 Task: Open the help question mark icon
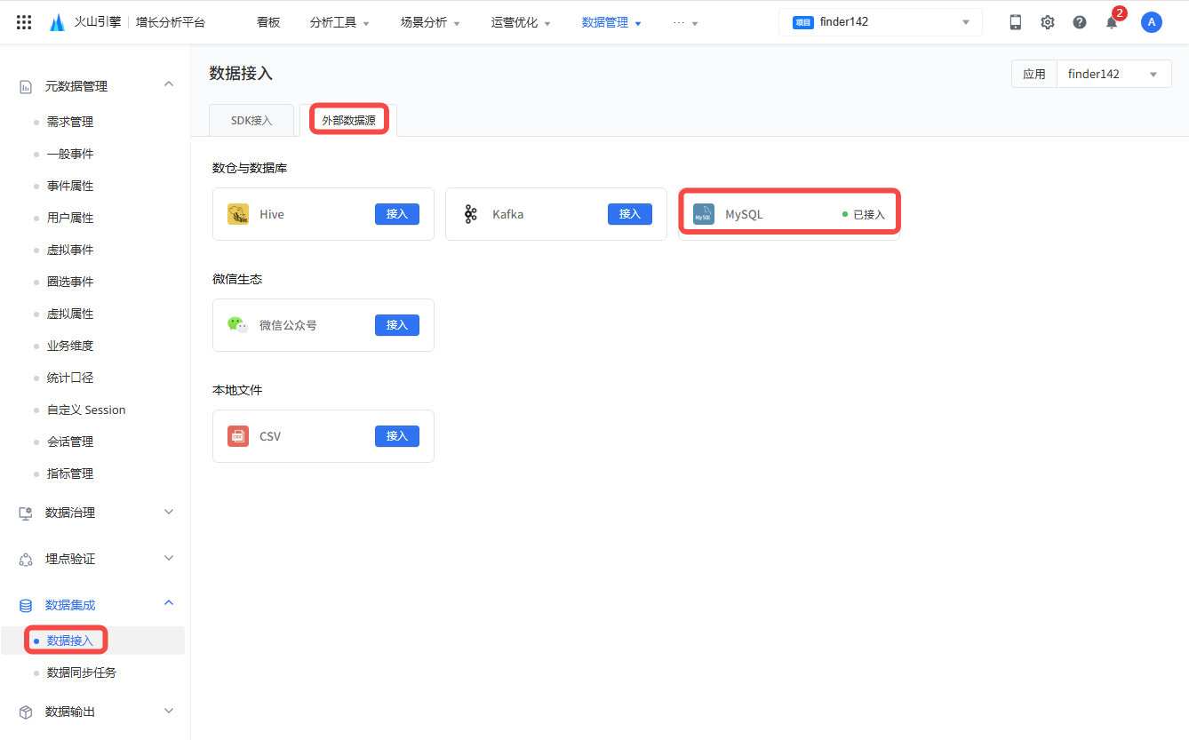click(x=1080, y=22)
